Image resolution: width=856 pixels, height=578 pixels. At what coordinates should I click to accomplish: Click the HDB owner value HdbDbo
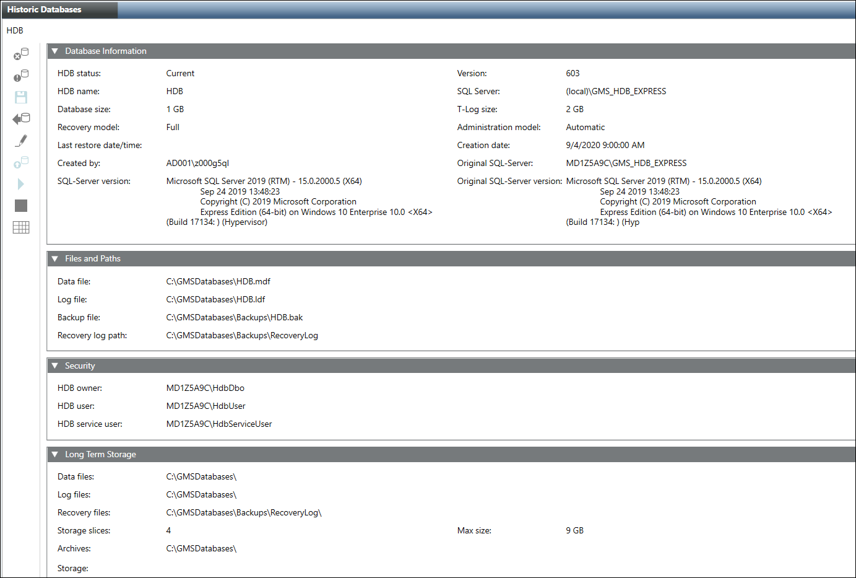click(x=205, y=388)
